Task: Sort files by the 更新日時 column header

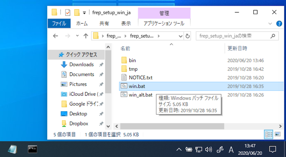Action: 237,48
